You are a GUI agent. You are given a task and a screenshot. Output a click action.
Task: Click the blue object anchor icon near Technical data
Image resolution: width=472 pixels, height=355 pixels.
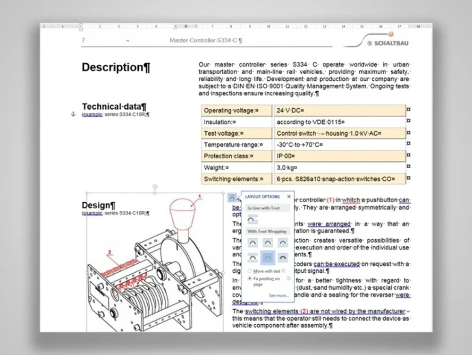pos(73,114)
